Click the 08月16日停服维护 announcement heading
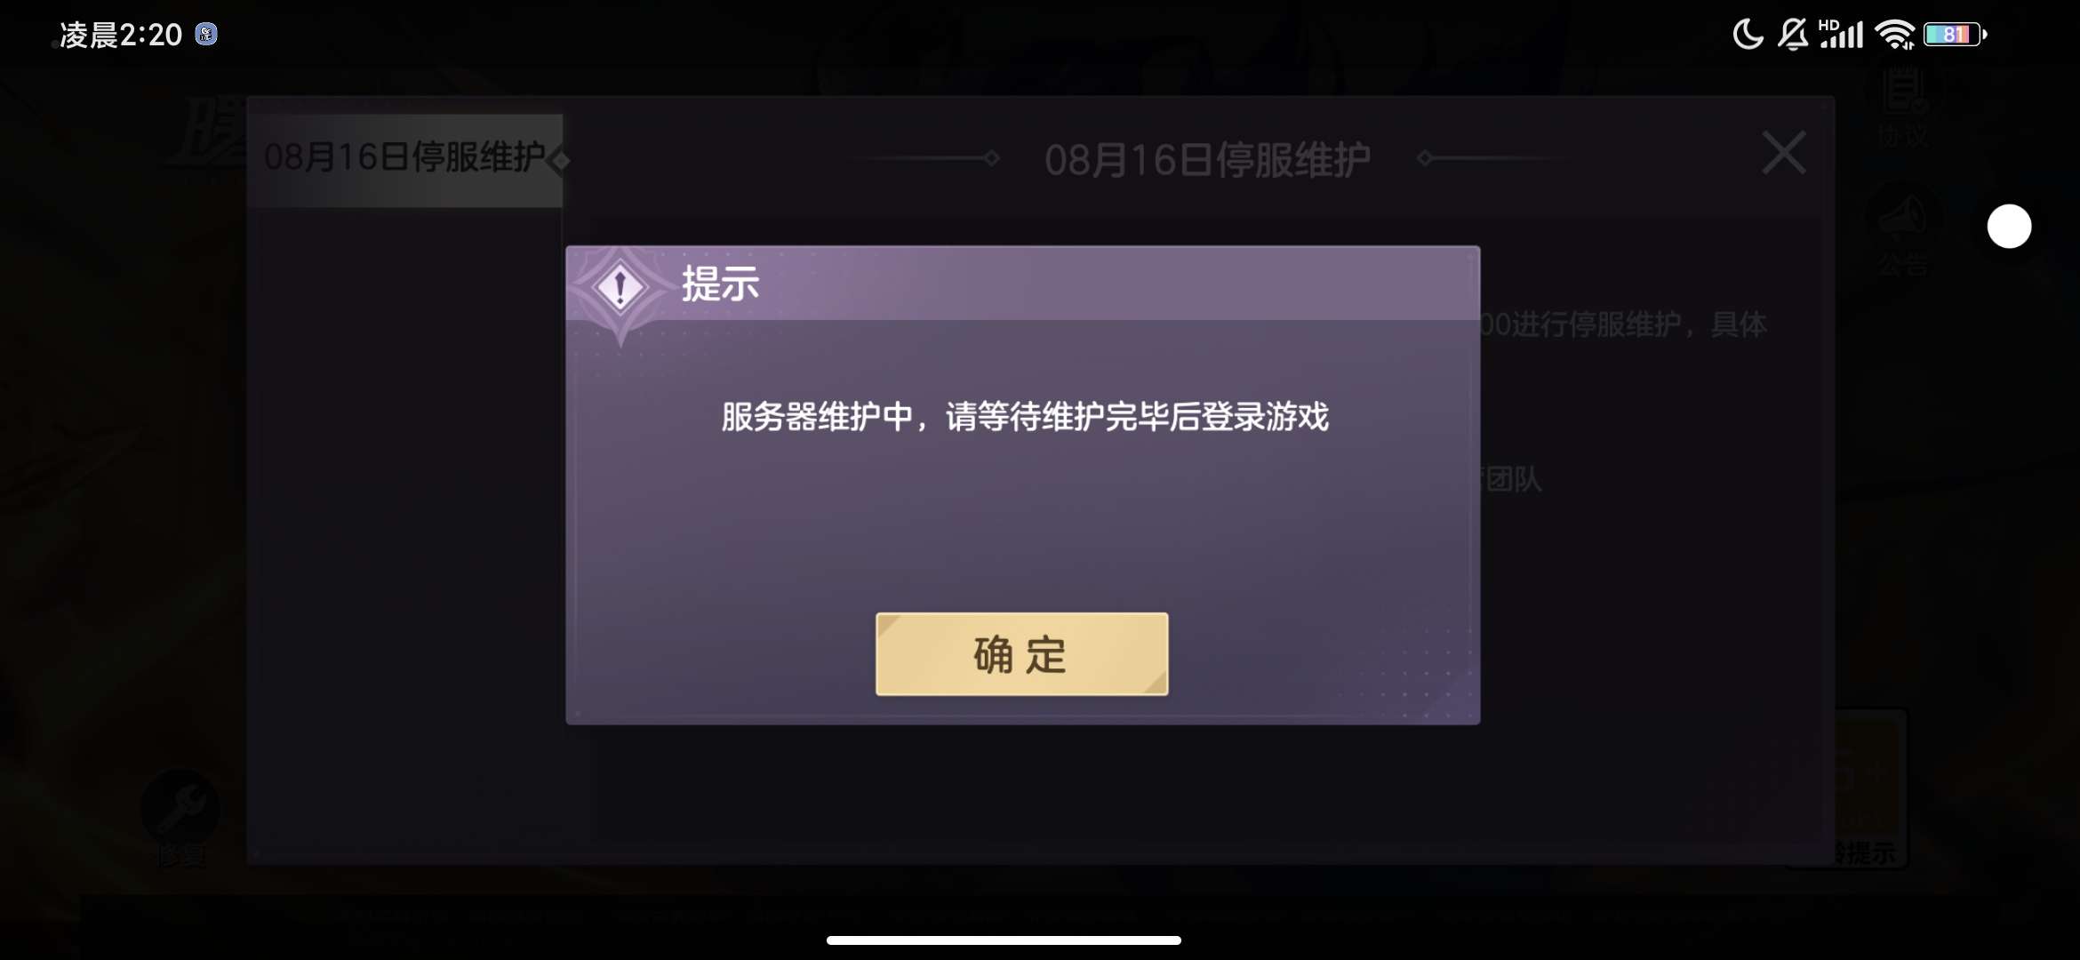2080x960 pixels. [x=1207, y=161]
